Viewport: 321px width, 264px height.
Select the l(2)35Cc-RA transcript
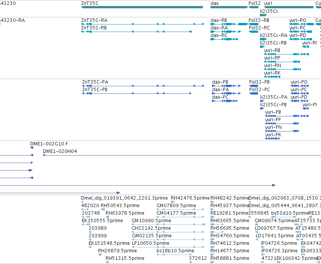263,39
